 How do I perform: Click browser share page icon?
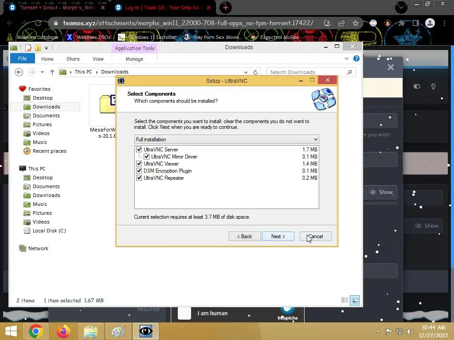pyautogui.click(x=341, y=23)
